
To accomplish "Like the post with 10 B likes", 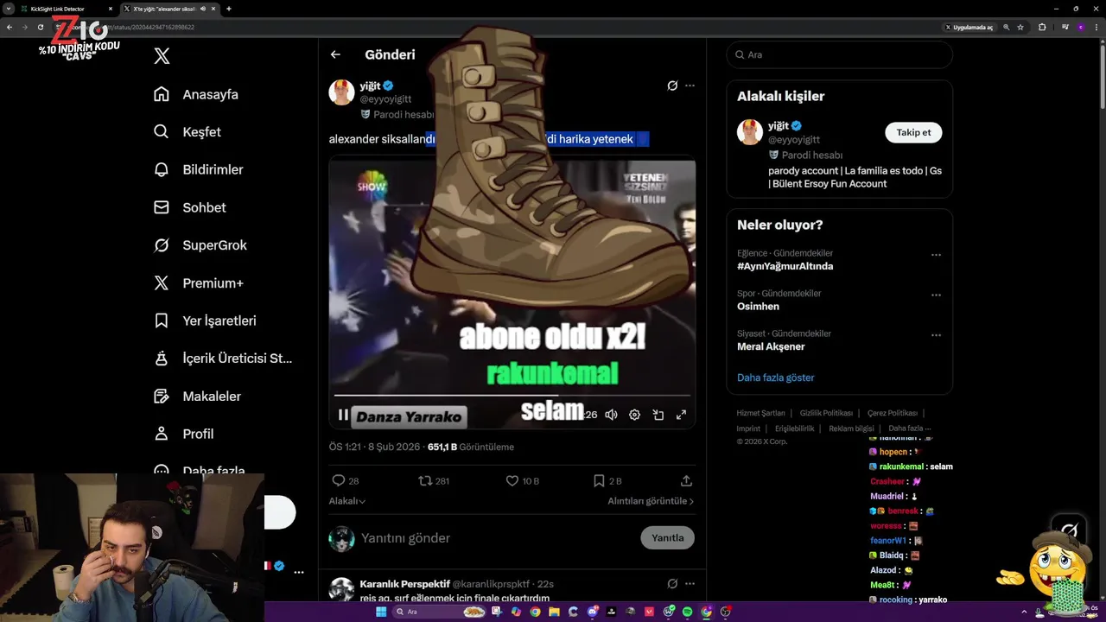I will 512,480.
